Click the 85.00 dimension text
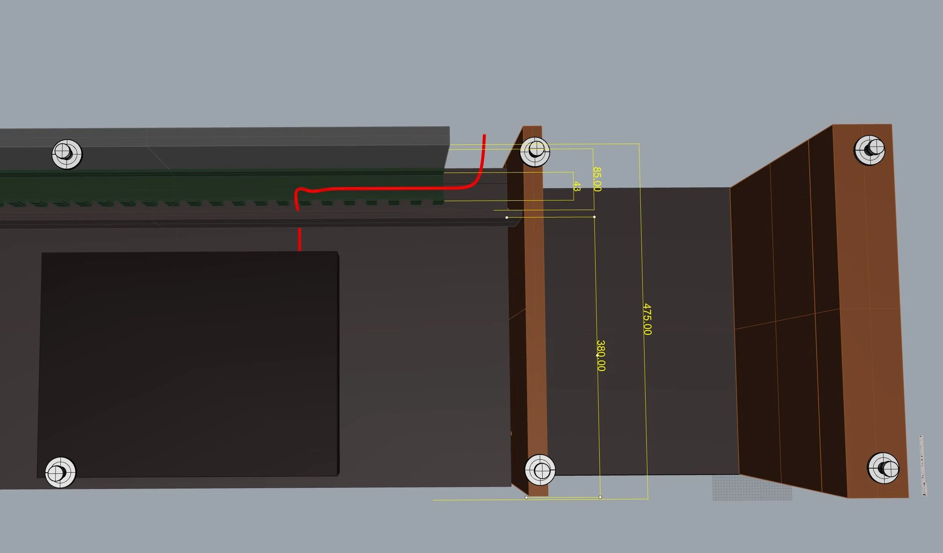943x553 pixels. (x=597, y=179)
